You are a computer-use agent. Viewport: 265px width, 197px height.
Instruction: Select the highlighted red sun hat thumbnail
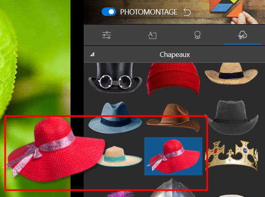click(173, 156)
